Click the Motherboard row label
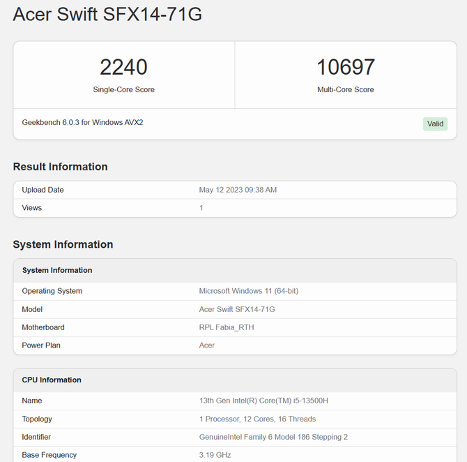Image resolution: width=467 pixels, height=462 pixels. click(x=43, y=327)
